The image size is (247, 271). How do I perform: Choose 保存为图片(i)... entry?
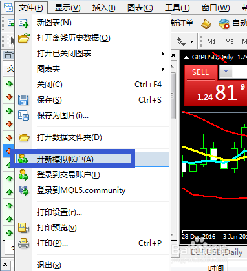[92, 115]
